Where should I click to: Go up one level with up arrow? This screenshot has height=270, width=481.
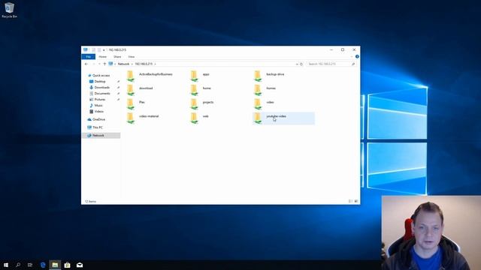pyautogui.click(x=104, y=64)
